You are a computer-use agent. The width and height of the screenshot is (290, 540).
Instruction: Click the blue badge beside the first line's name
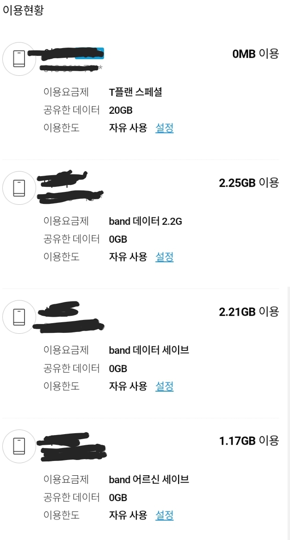pos(90,52)
